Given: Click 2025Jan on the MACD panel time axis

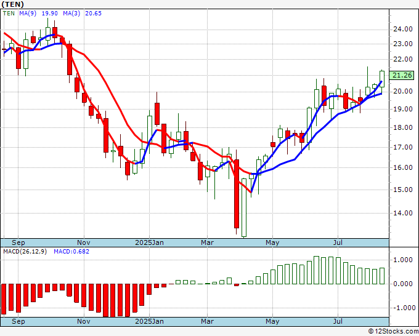Looking at the screenshot, I should pos(149,321).
